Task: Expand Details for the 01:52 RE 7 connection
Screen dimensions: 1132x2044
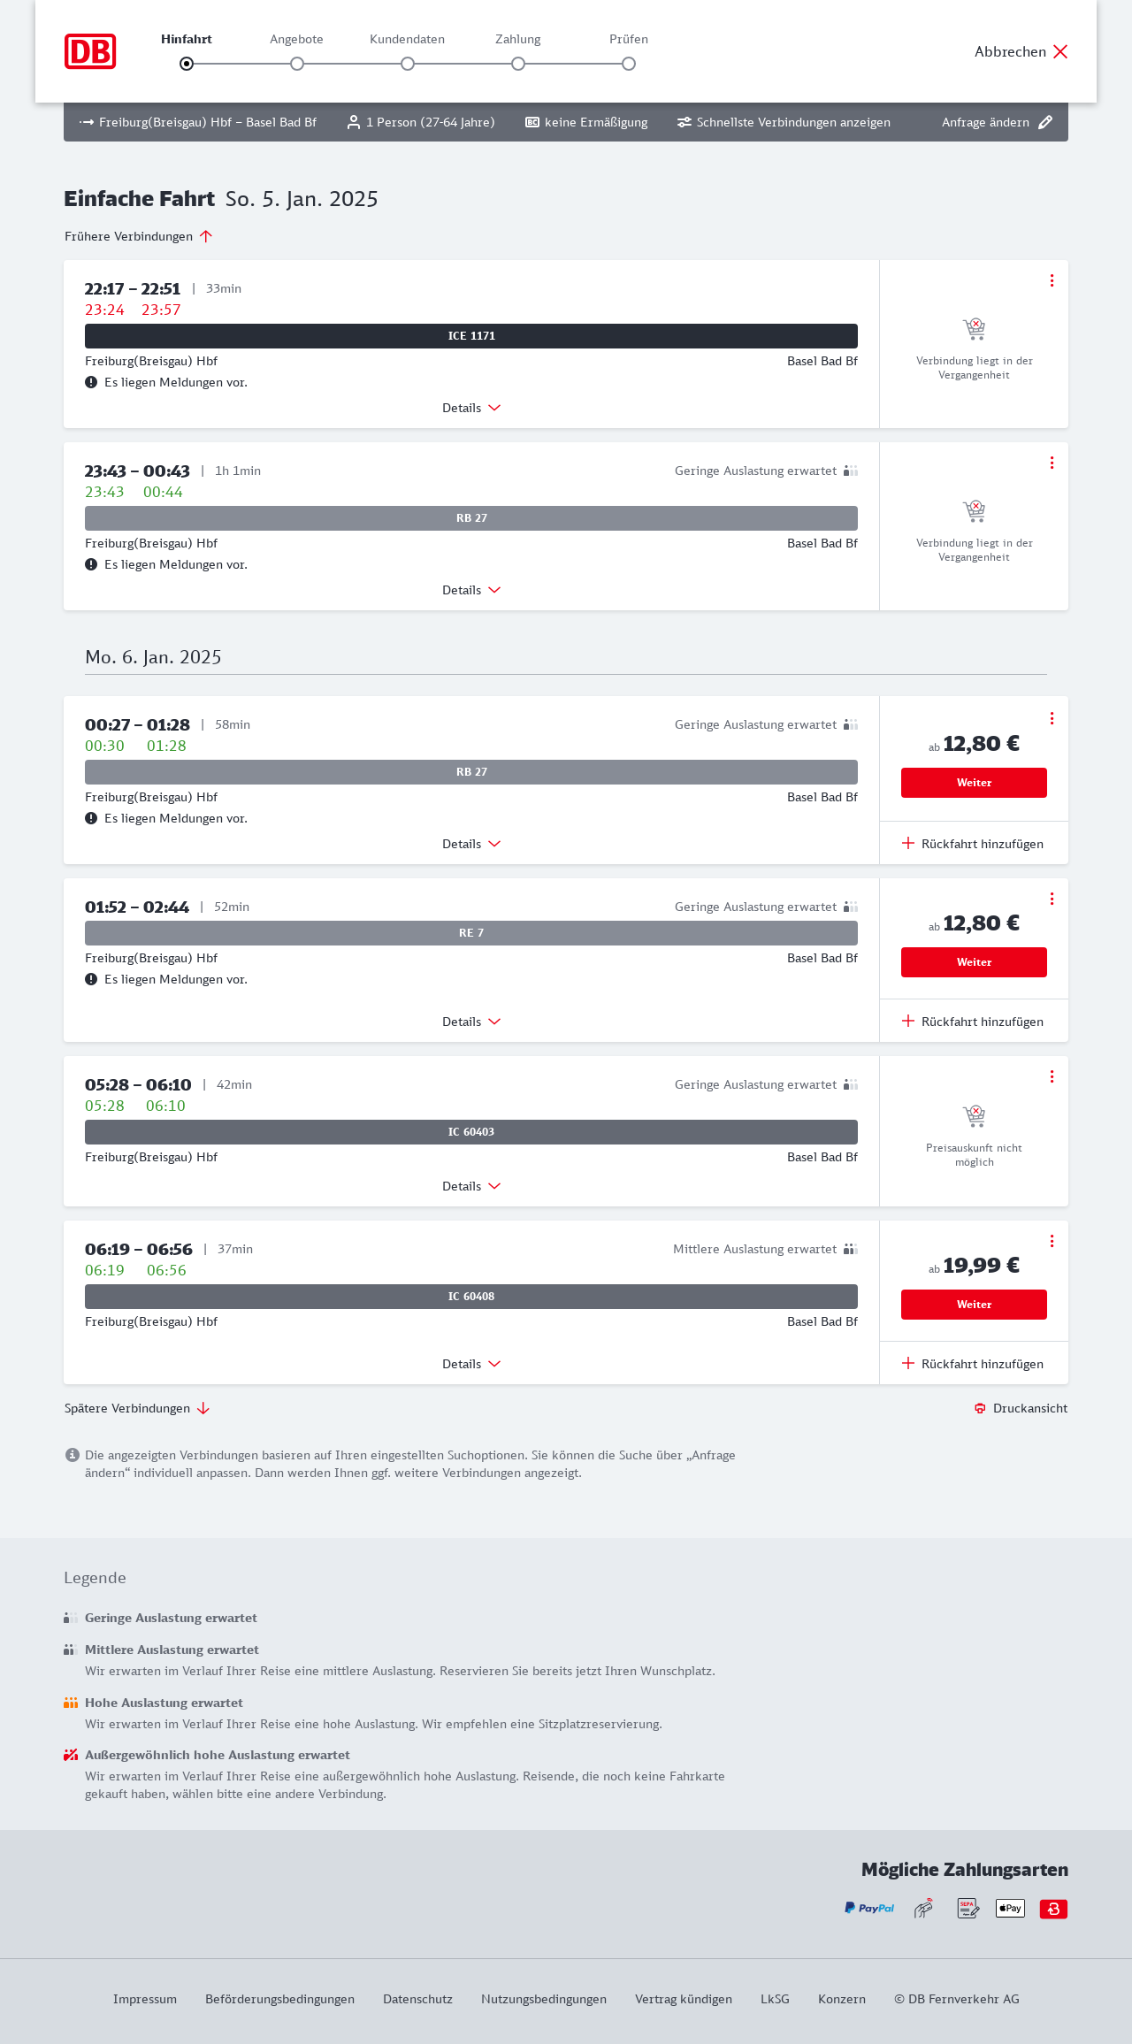Action: point(471,1022)
